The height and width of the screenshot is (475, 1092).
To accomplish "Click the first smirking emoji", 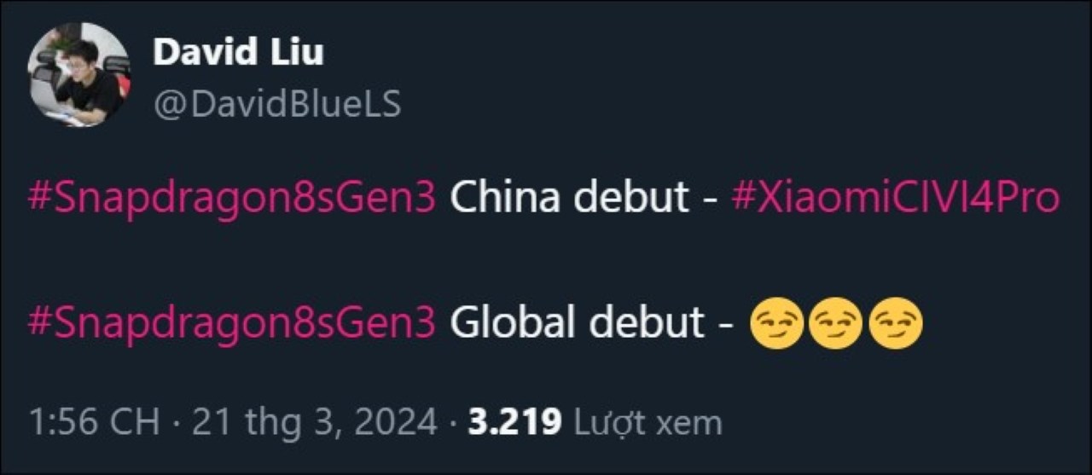I will click(776, 325).
